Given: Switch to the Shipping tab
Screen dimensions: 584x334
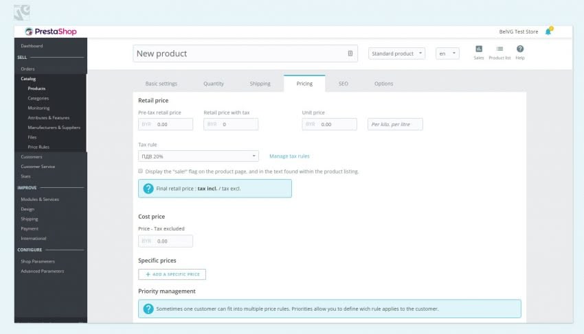Looking at the screenshot, I should (260, 84).
